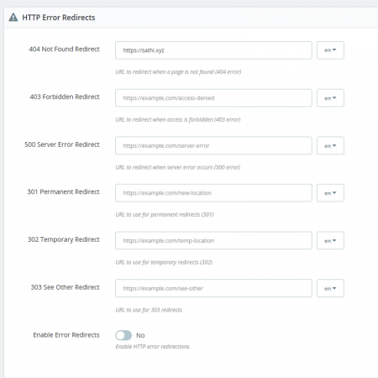Click the 303 See Other Redirect field
Viewport: 378px width, 378px height.
click(213, 288)
